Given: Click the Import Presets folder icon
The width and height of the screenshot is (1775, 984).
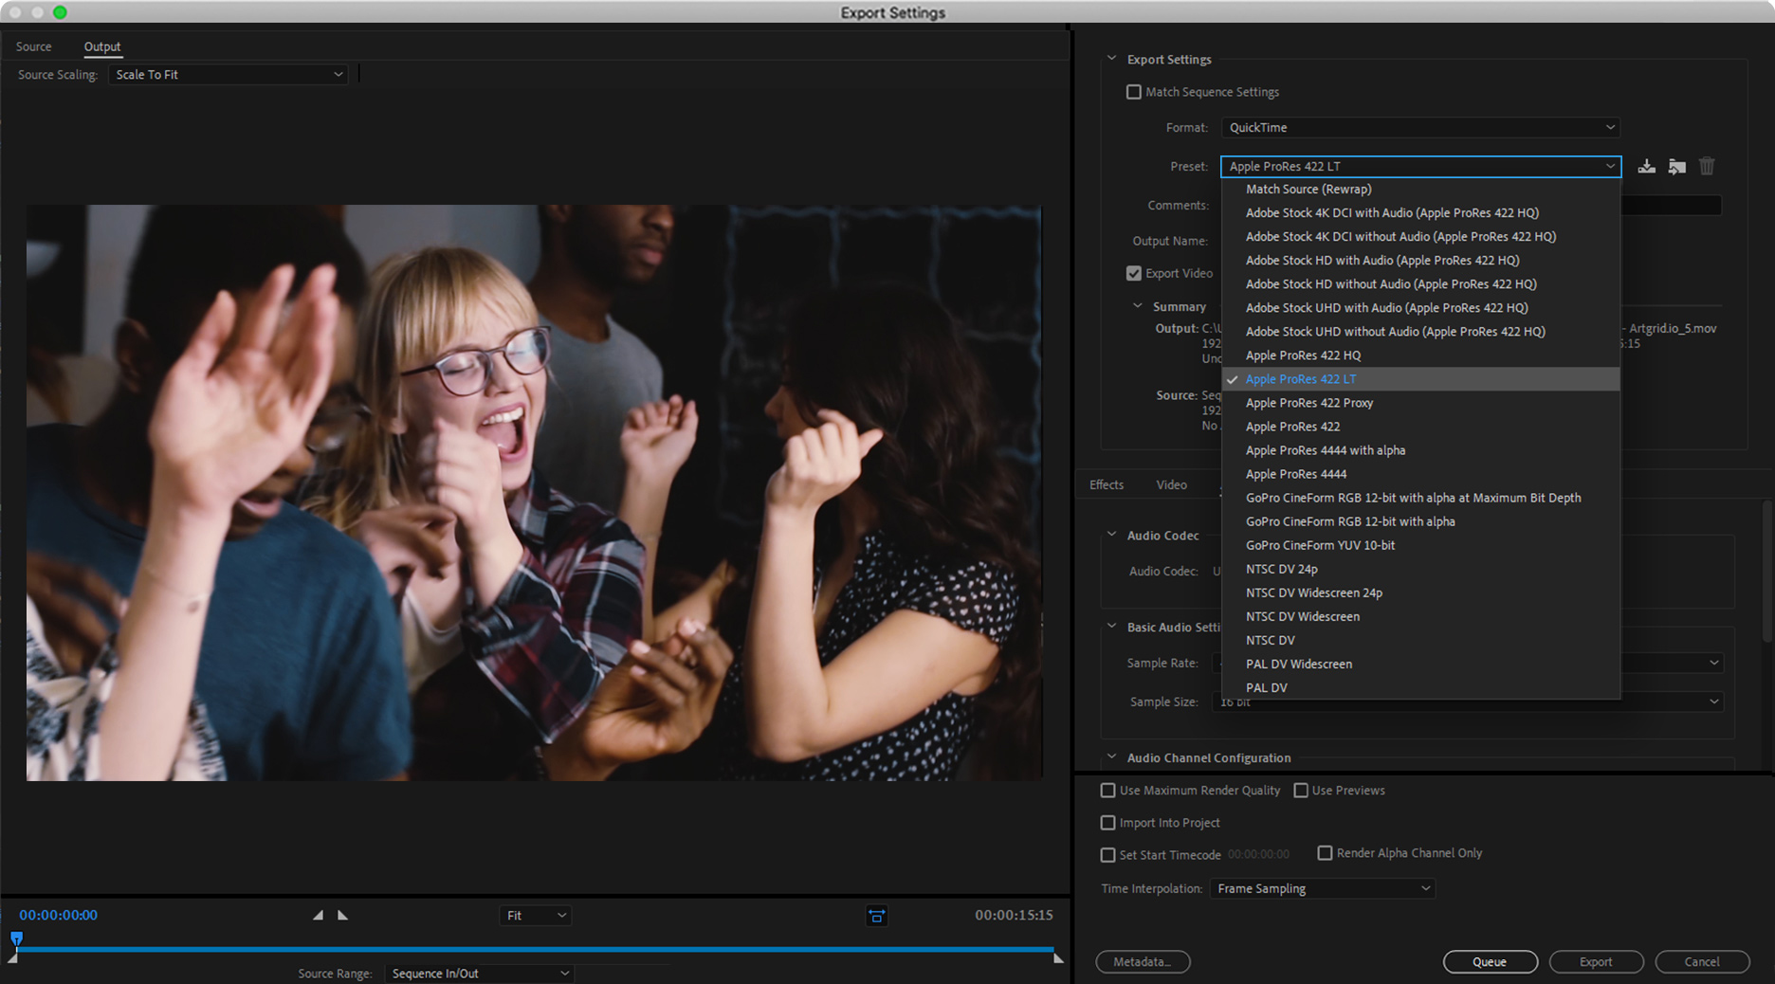Looking at the screenshot, I should tap(1676, 167).
